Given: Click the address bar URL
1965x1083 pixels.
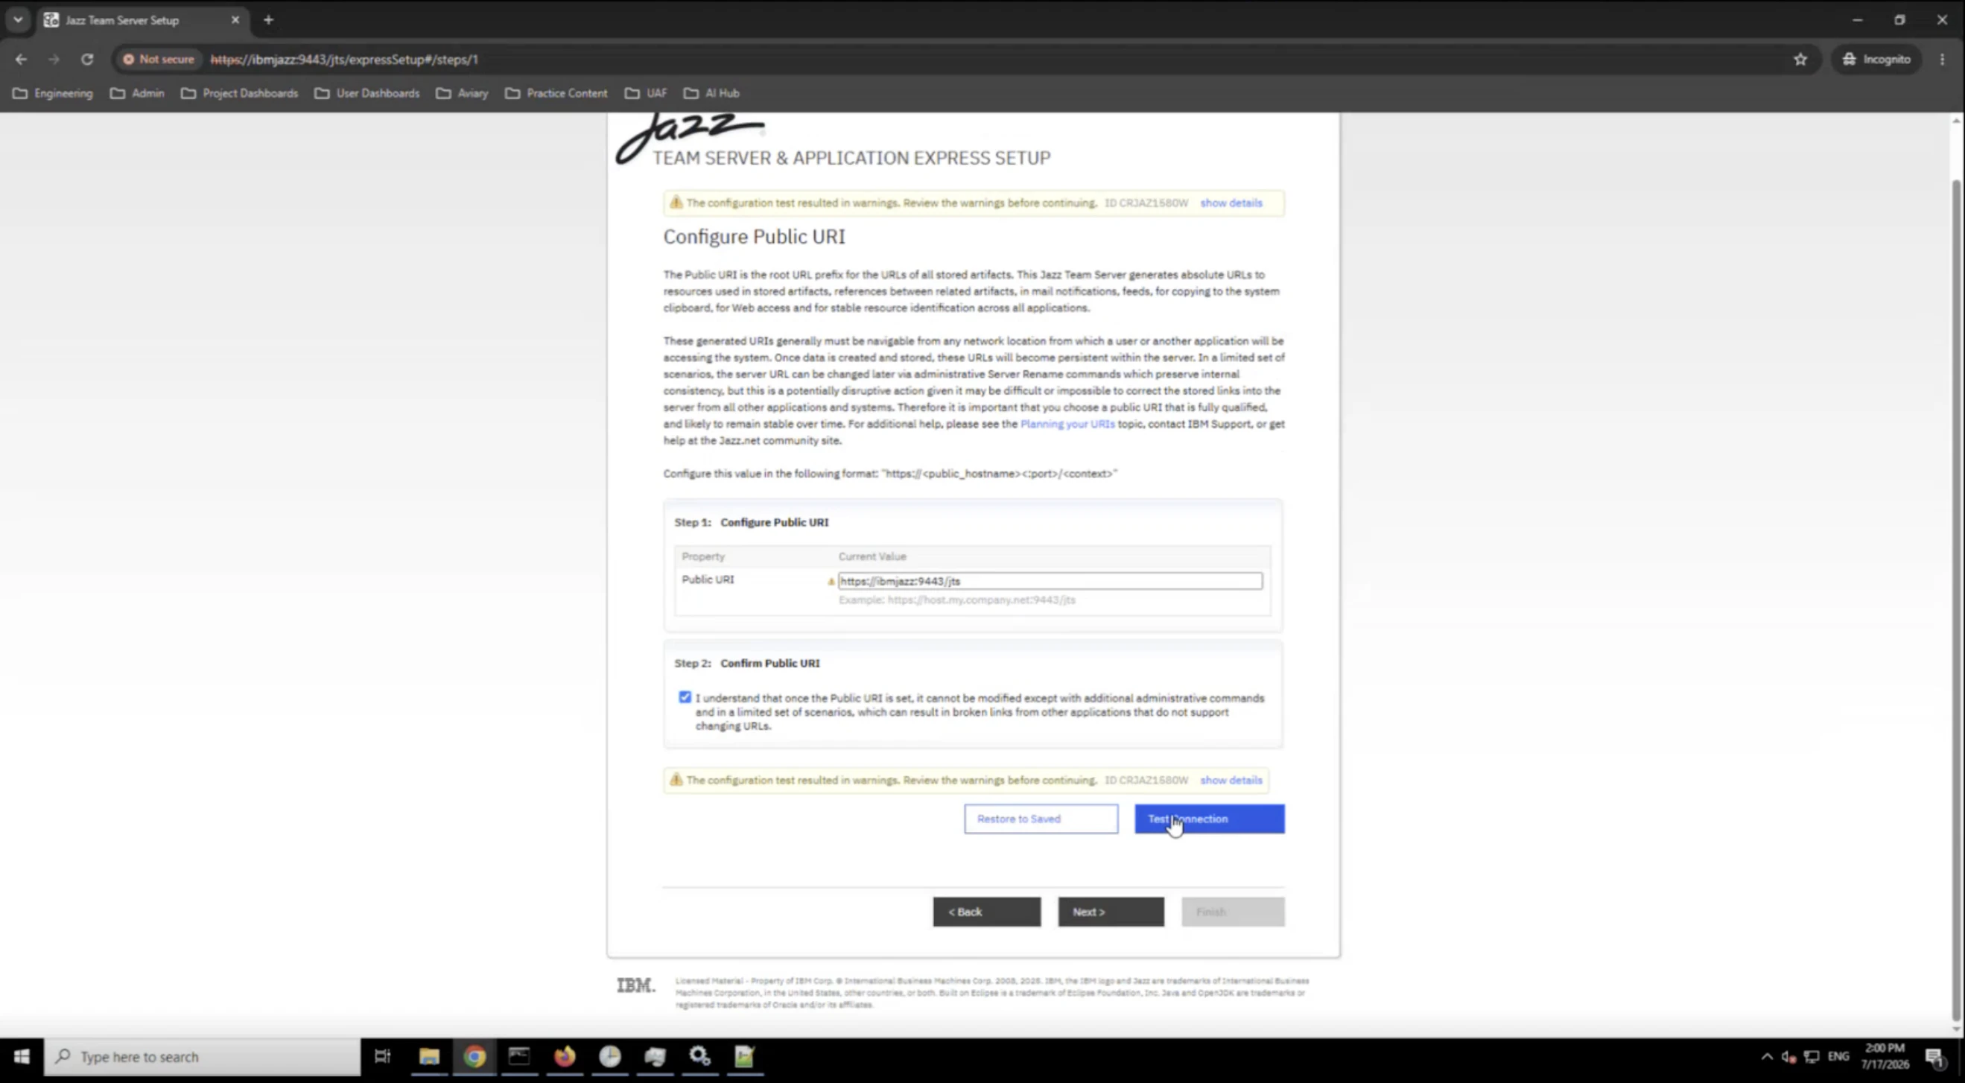Looking at the screenshot, I should tap(344, 60).
